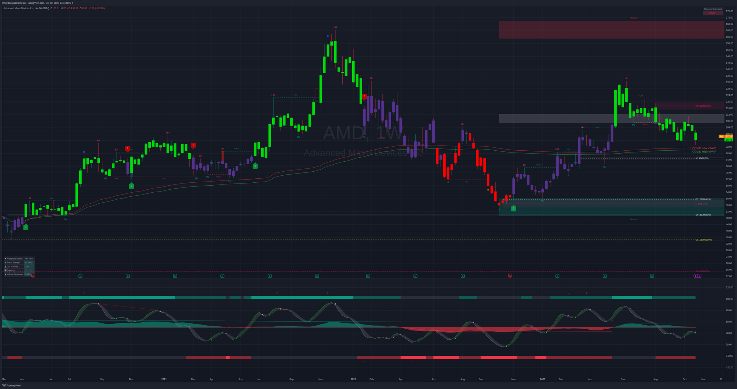The height and width of the screenshot is (389, 737).
Task: Click the COVID Low VWAP label
Action: pyautogui.click(x=704, y=148)
